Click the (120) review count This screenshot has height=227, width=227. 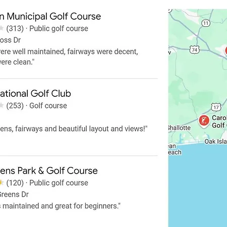pyautogui.click(x=15, y=183)
